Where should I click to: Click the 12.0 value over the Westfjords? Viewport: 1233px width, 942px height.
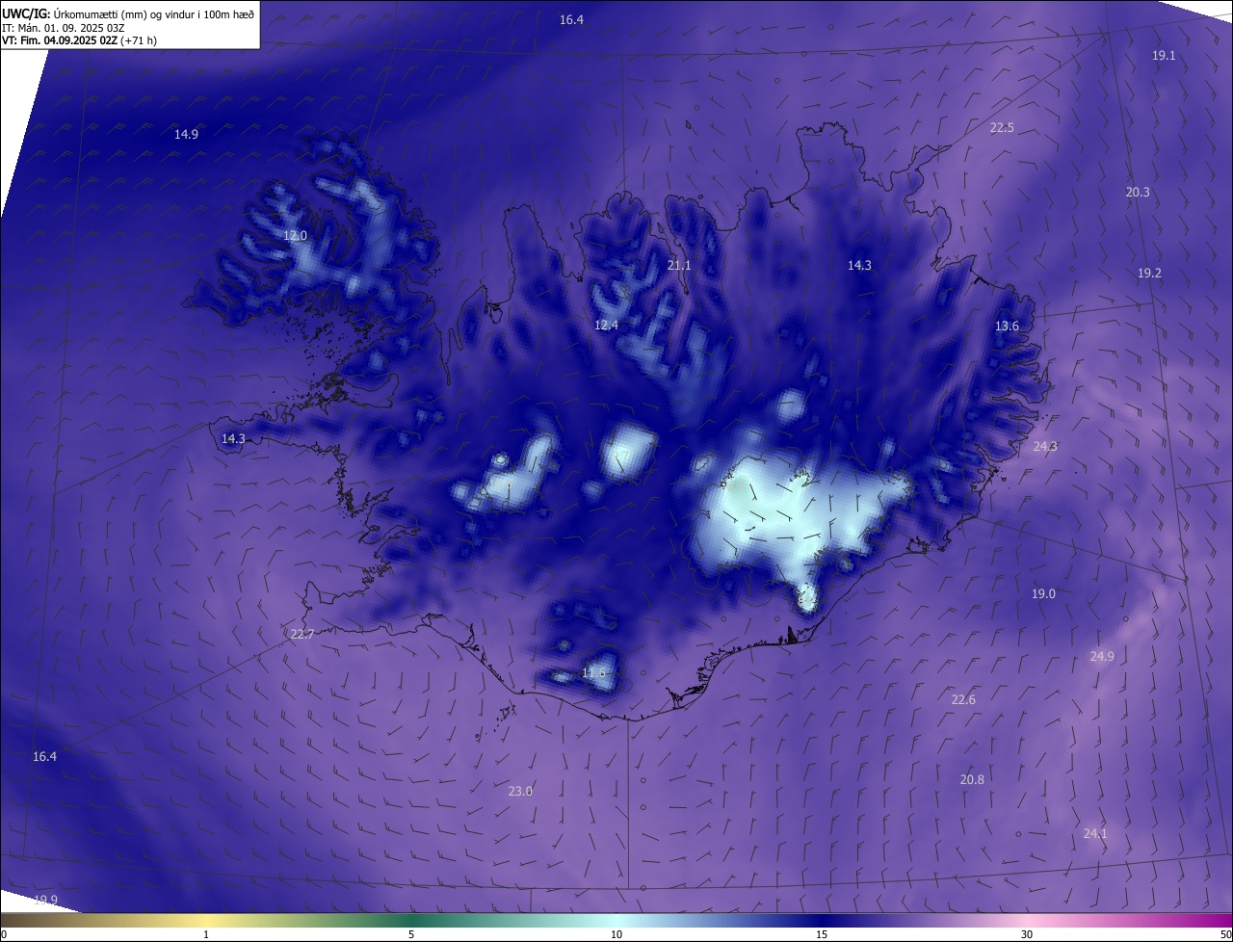coord(295,236)
